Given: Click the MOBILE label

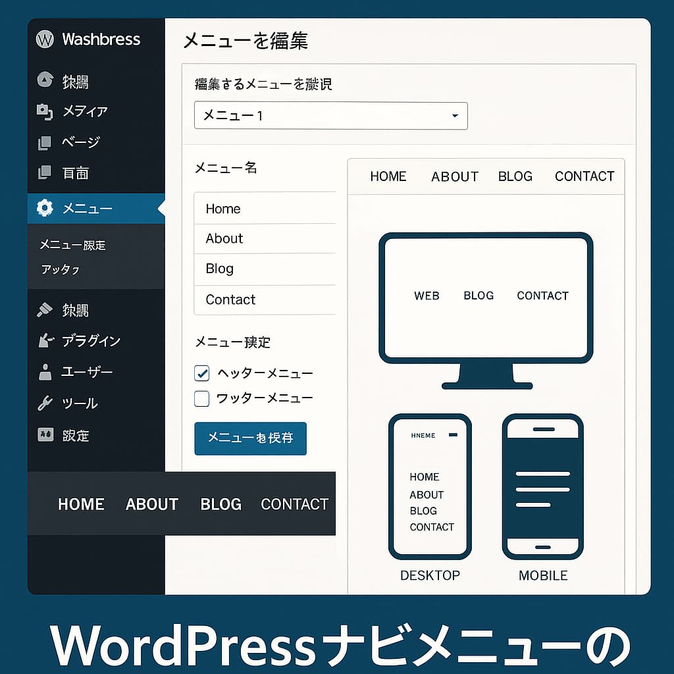Looking at the screenshot, I should pos(543,575).
